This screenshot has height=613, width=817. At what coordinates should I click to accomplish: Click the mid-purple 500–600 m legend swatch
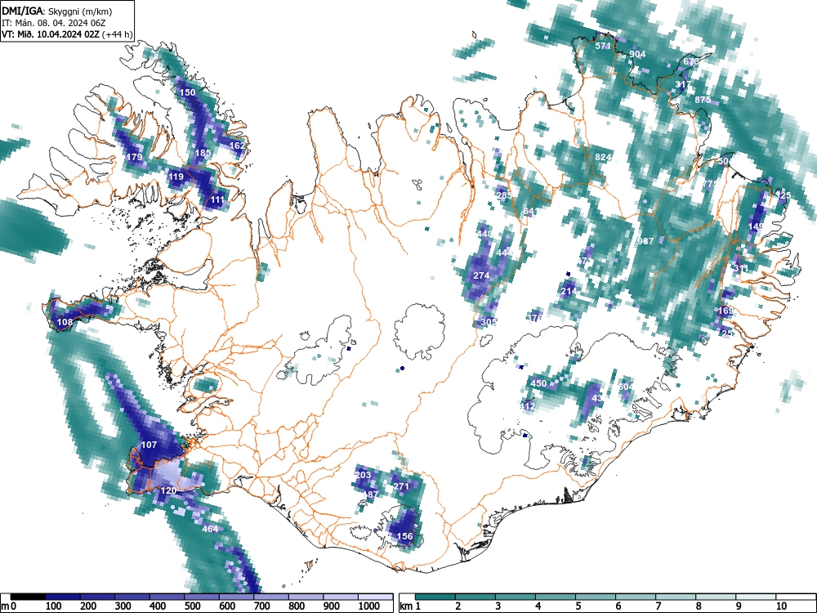202,597
